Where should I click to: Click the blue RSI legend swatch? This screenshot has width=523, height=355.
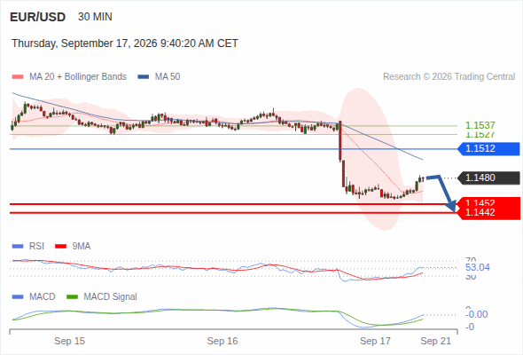18,247
